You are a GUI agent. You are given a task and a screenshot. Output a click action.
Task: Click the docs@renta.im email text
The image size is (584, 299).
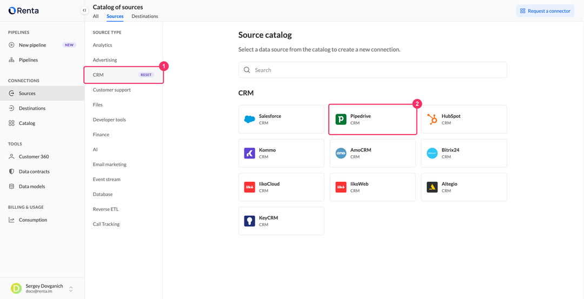(x=39, y=291)
